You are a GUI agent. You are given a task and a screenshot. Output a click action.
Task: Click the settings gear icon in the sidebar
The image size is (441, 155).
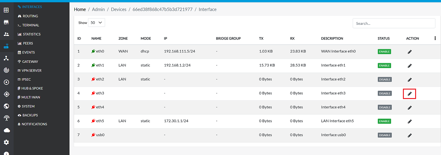click(x=6, y=142)
